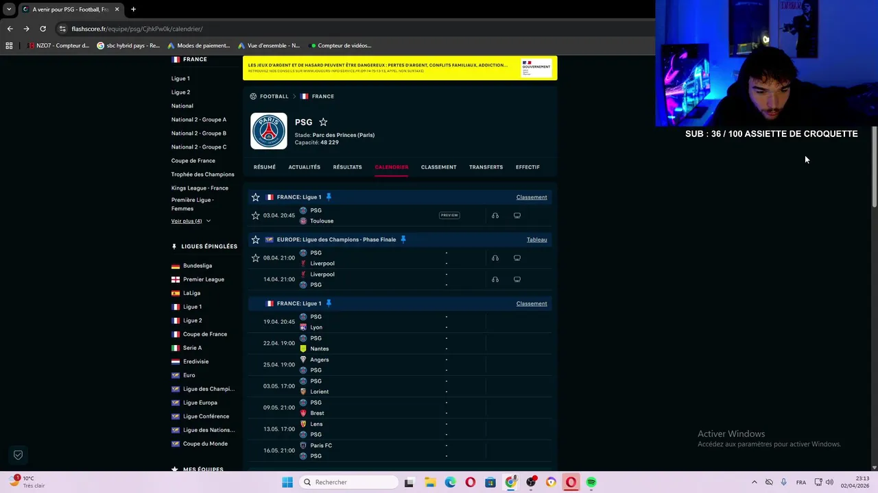Open audio icon for 08.04 PSG-Liverpool match

click(x=495, y=258)
